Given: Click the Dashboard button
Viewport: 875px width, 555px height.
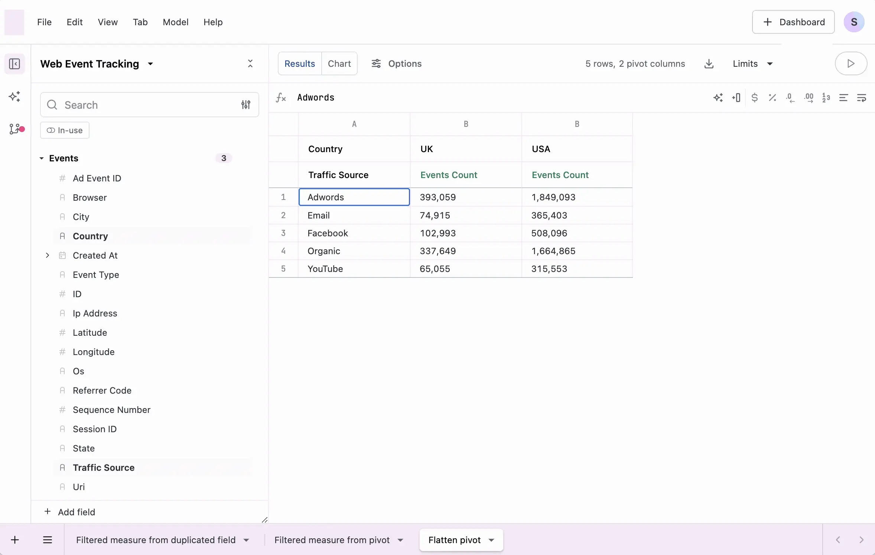Looking at the screenshot, I should [793, 22].
